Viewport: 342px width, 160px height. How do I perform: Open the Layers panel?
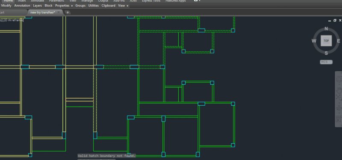(x=37, y=6)
